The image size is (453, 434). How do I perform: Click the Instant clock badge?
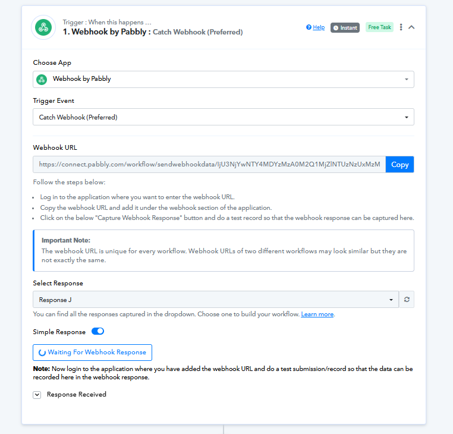(x=345, y=27)
